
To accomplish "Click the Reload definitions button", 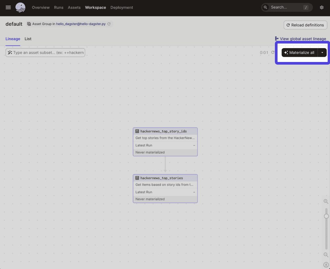I will click(x=305, y=25).
